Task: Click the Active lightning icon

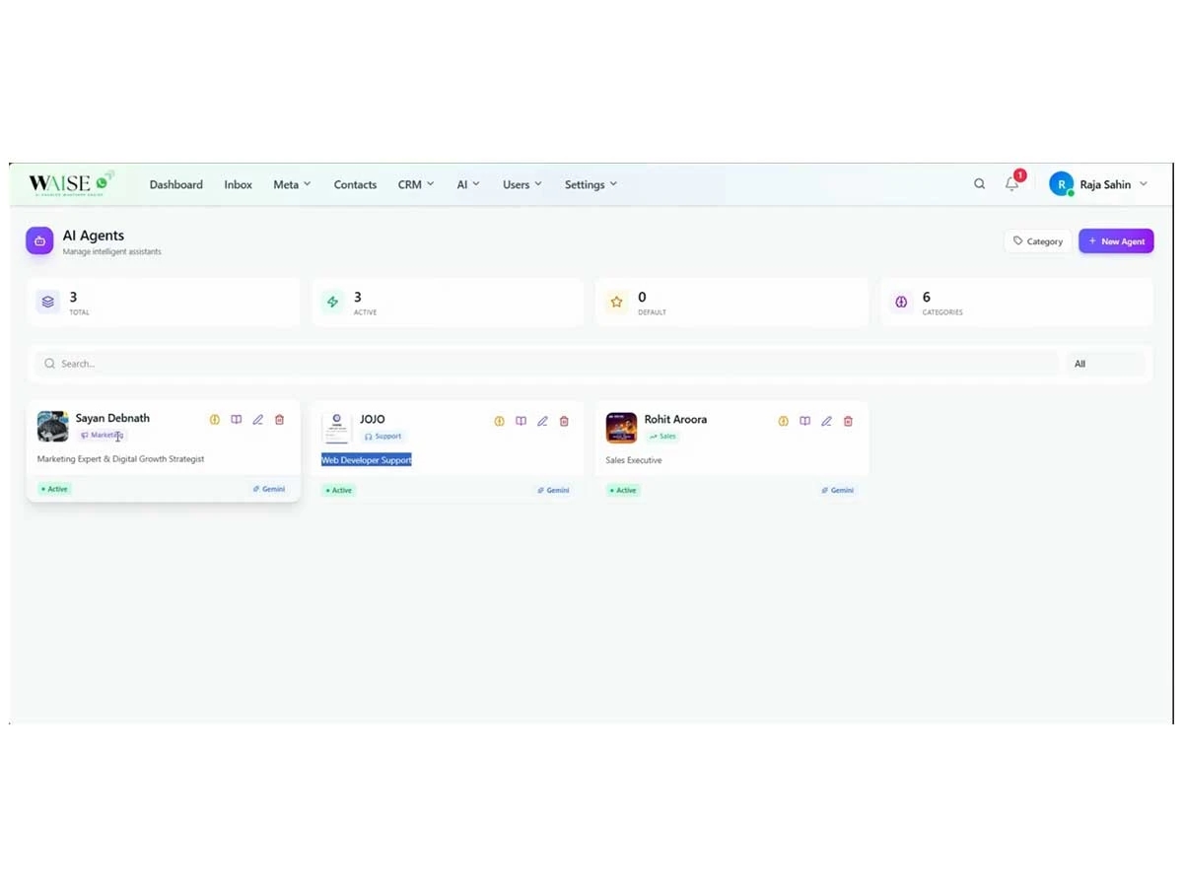Action: 332,302
